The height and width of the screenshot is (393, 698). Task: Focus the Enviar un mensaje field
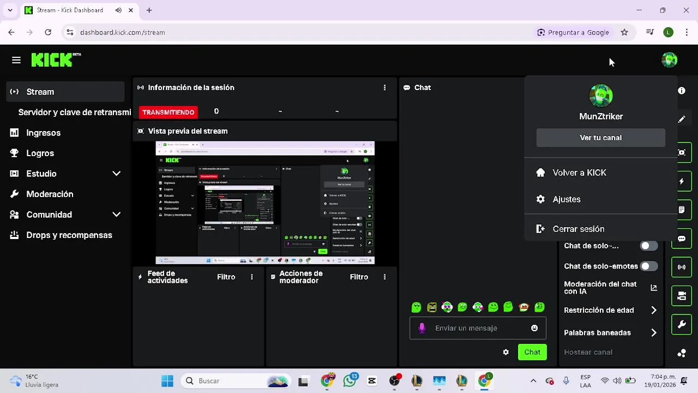(x=478, y=328)
